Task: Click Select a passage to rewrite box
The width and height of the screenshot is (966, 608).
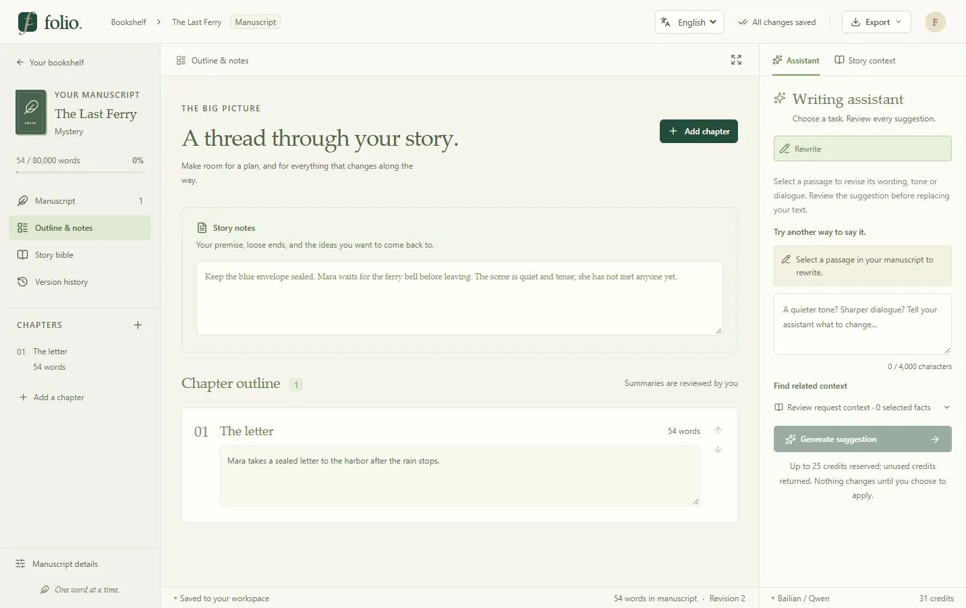Action: point(862,266)
